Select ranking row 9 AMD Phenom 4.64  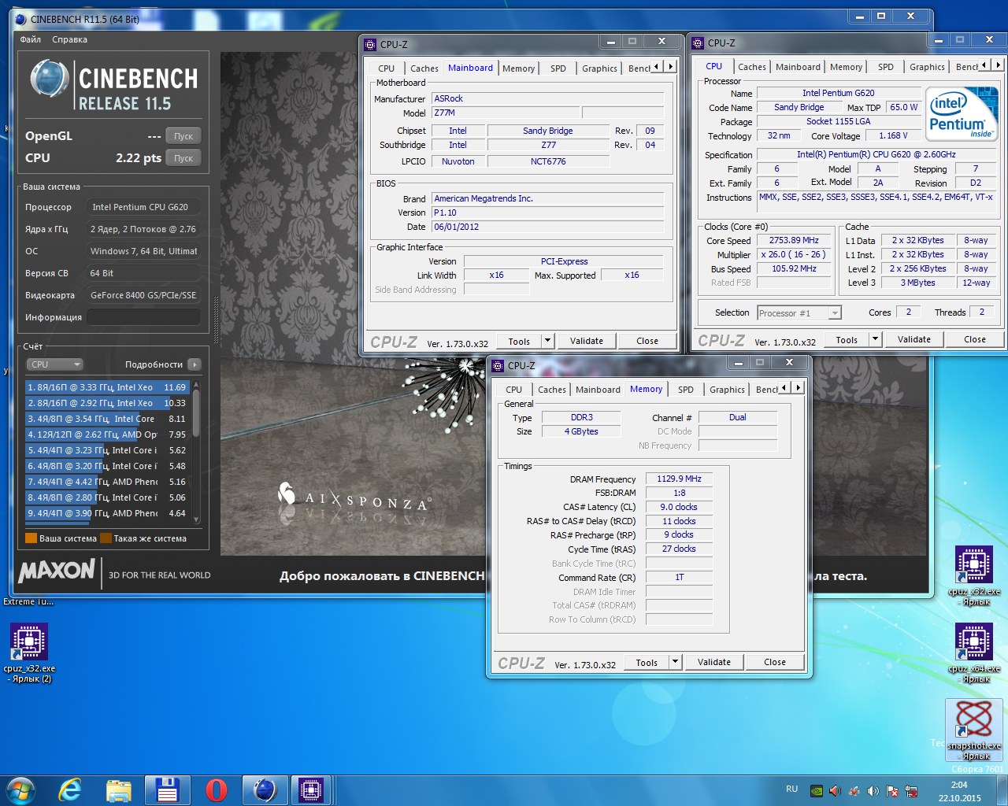107,513
